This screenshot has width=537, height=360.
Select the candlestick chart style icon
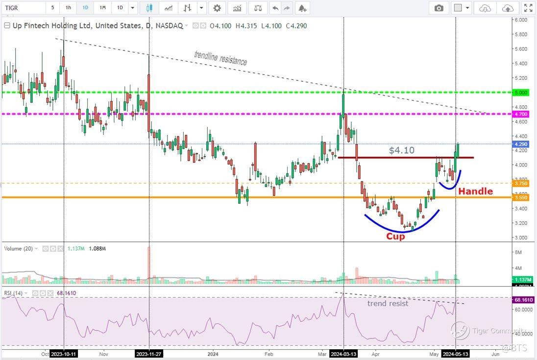click(x=149, y=8)
